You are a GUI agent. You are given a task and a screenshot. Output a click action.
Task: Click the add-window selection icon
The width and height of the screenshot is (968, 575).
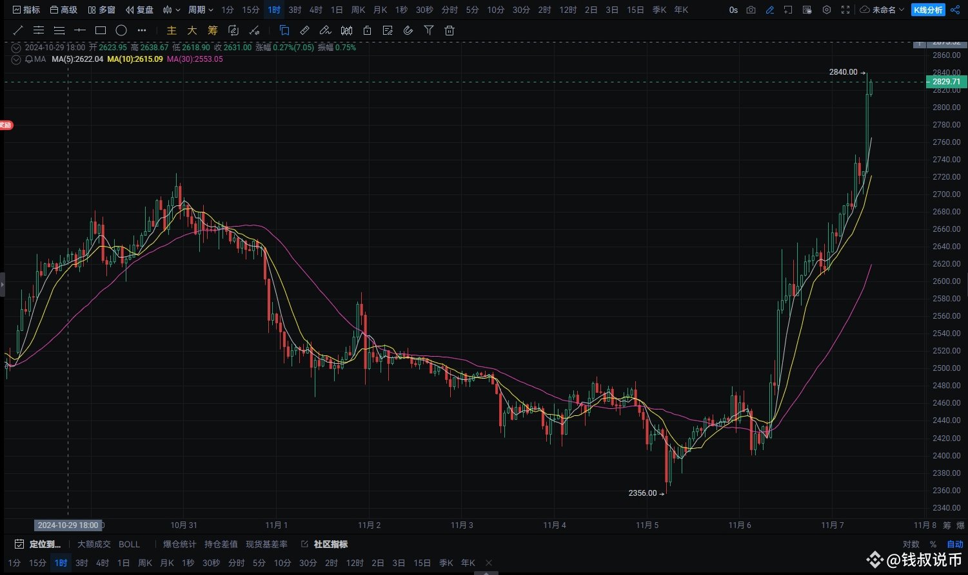click(788, 10)
